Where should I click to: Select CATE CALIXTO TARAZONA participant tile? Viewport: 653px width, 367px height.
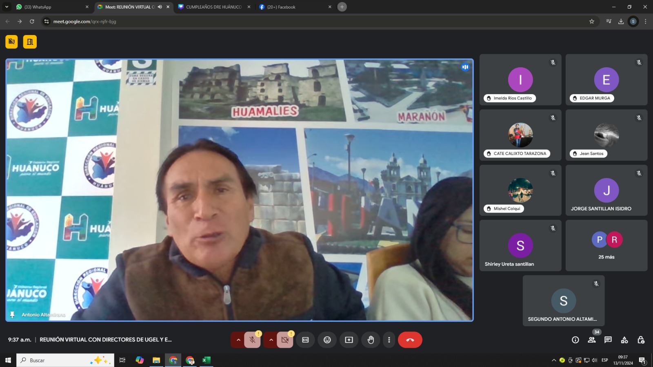pyautogui.click(x=520, y=135)
